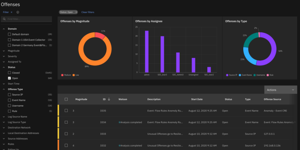Click offense source 127.0.0.1

pyautogui.click(x=269, y=134)
